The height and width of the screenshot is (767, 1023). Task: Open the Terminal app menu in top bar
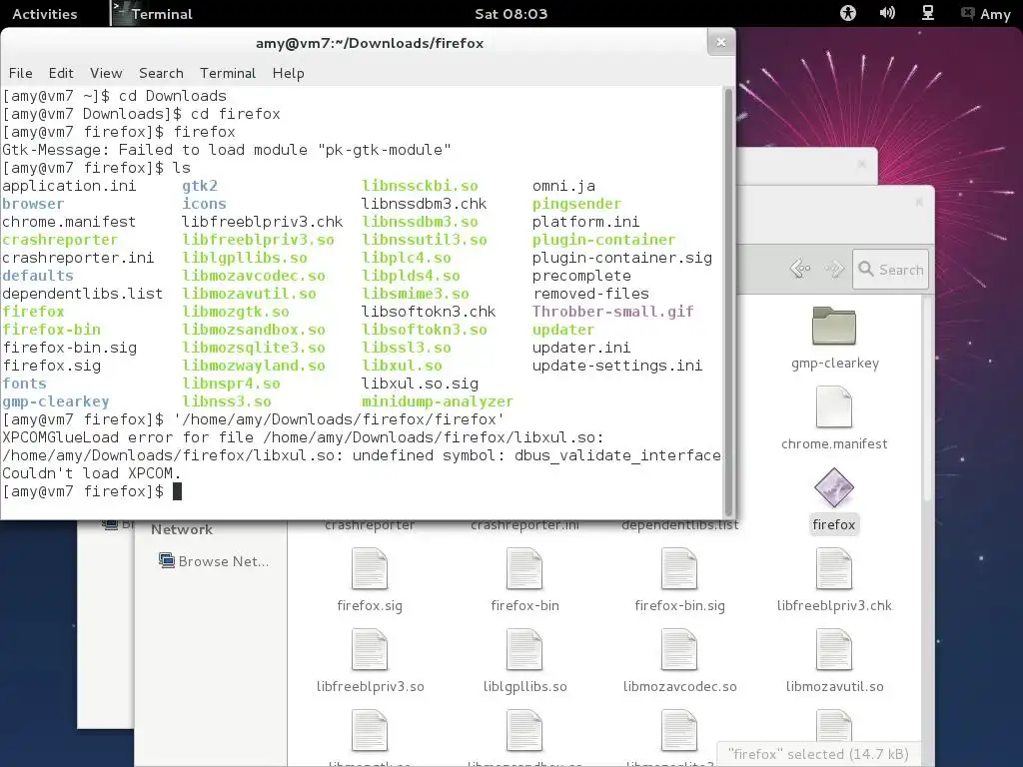[x=153, y=14]
